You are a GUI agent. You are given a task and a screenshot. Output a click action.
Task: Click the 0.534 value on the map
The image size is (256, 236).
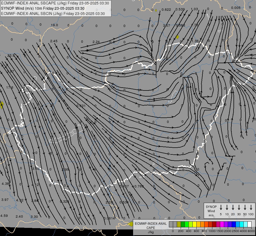124,202
